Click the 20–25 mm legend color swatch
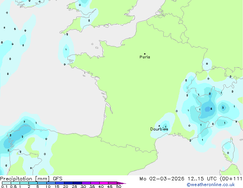This screenshot has width=243, height=188. (68, 183)
